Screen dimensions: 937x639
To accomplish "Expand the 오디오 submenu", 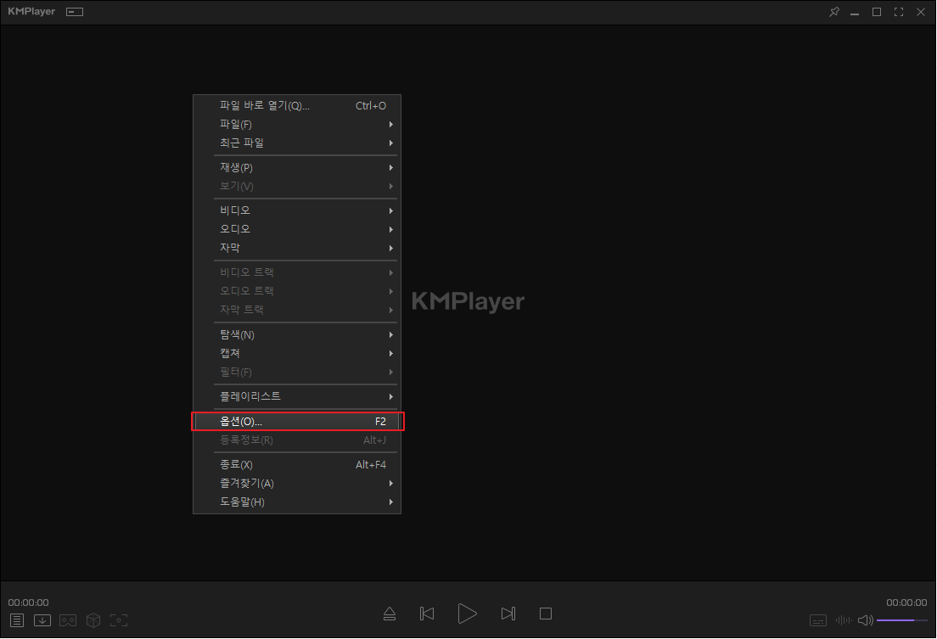I will [297, 229].
